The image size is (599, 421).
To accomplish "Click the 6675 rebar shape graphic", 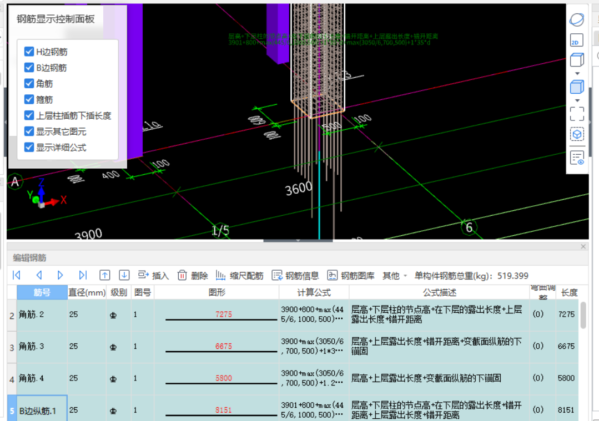I will [x=221, y=347].
